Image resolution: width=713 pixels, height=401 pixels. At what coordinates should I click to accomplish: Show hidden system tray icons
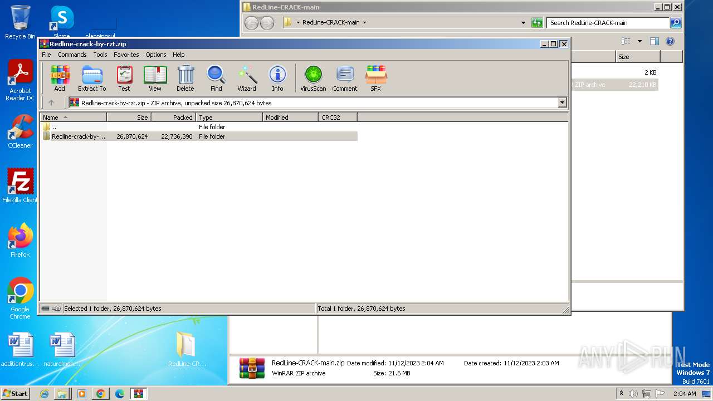621,393
